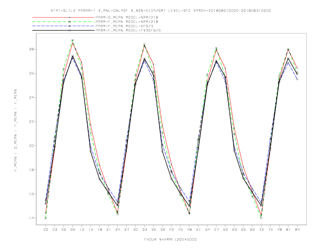
Task: Select legend entry PARM=F_MEAN MODEL=FV3GFS/3
Action: click(128, 30)
